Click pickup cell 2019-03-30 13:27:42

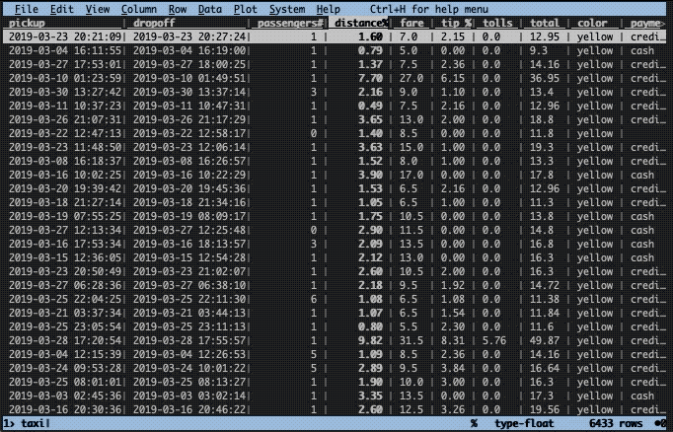(65, 93)
